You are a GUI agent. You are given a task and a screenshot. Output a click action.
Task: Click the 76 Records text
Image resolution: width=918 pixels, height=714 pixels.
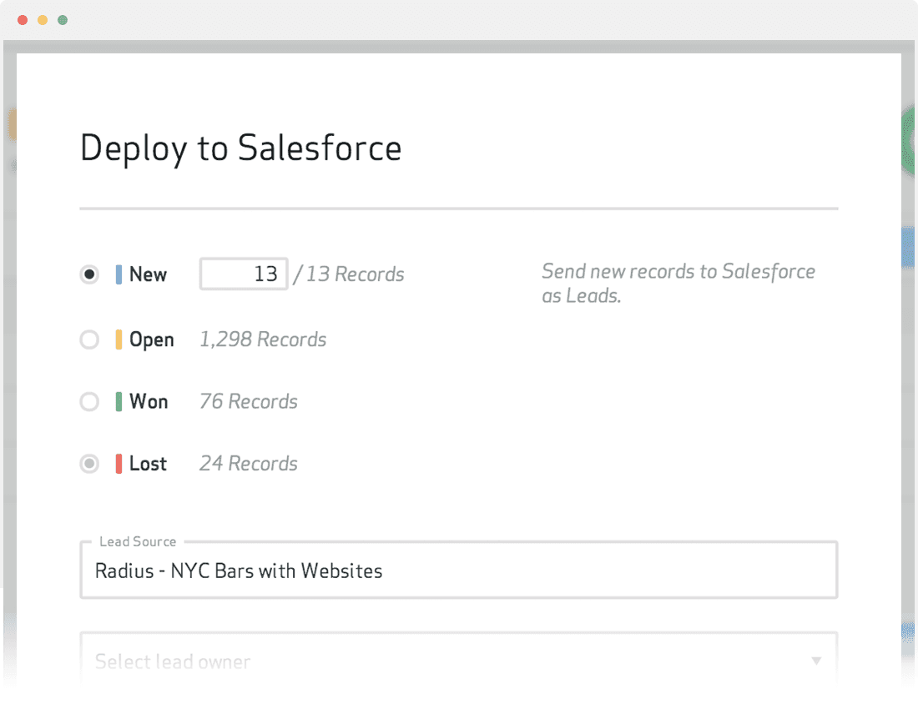(x=249, y=402)
